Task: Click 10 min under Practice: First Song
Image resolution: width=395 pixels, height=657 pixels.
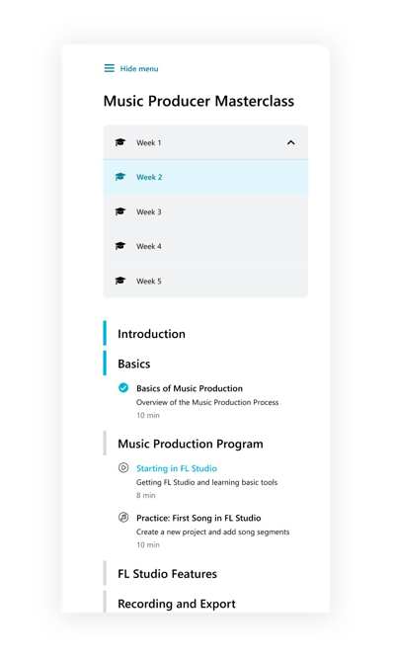Action: click(x=148, y=544)
